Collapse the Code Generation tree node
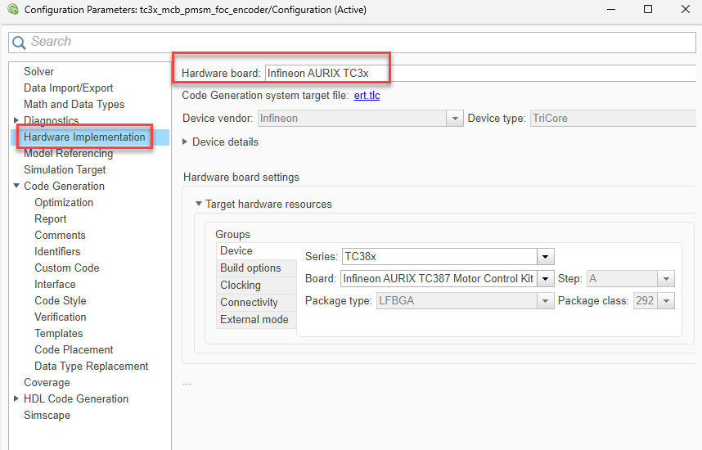This screenshot has height=450, width=702. click(x=16, y=186)
